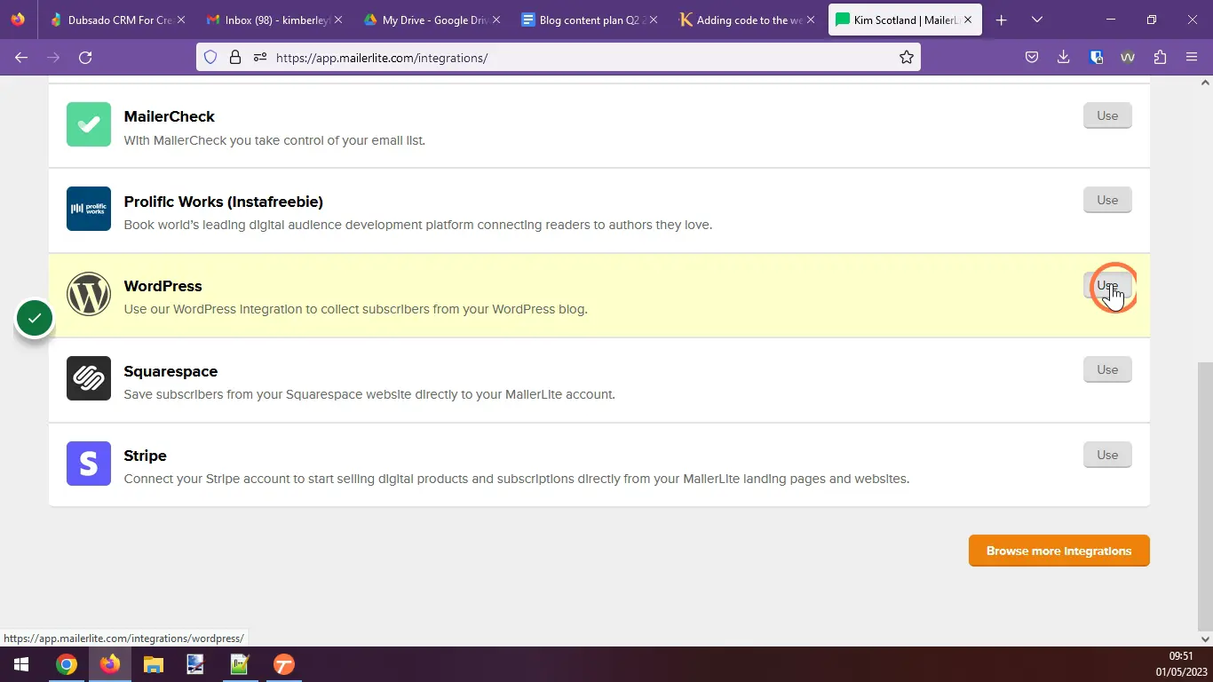Click the Prolific Works logo
The image size is (1213, 682).
tap(89, 209)
